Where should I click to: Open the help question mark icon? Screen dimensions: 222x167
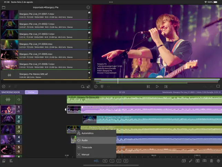[218, 161]
